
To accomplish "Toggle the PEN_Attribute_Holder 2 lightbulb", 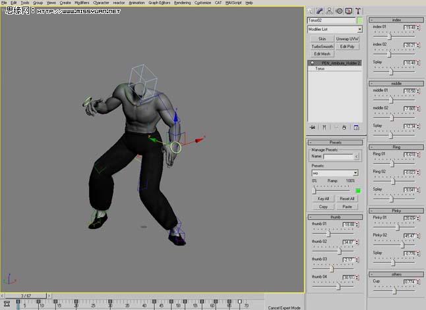I will coord(312,63).
